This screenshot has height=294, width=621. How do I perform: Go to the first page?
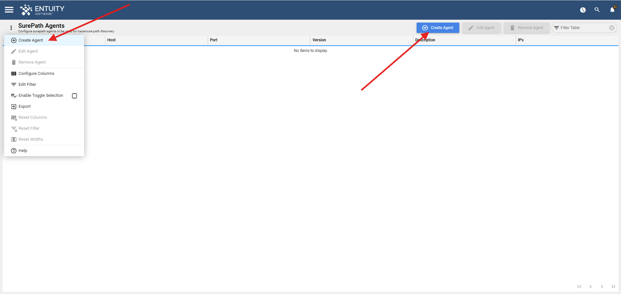point(579,287)
